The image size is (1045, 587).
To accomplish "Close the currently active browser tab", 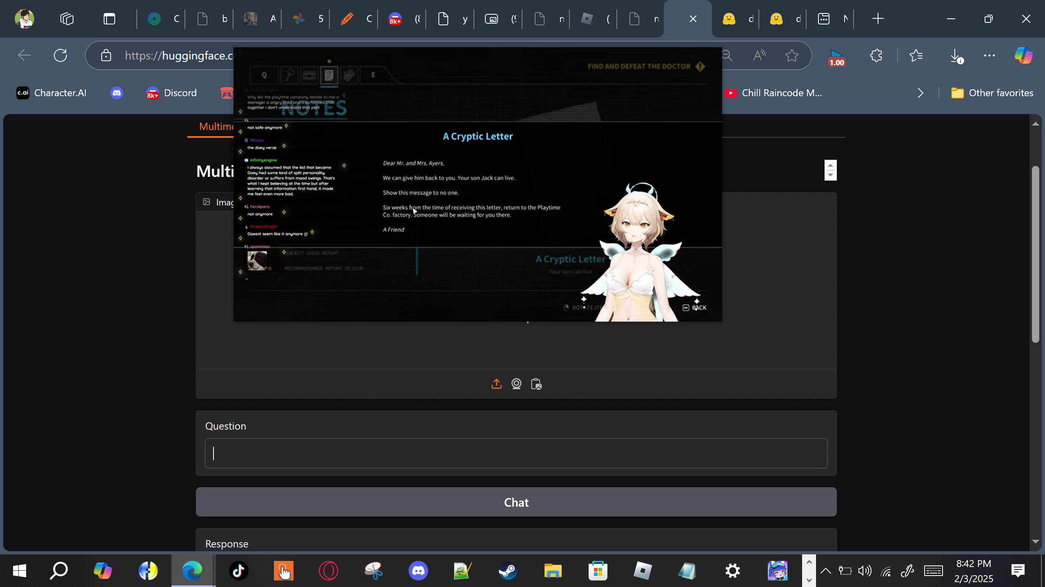I will pos(693,19).
